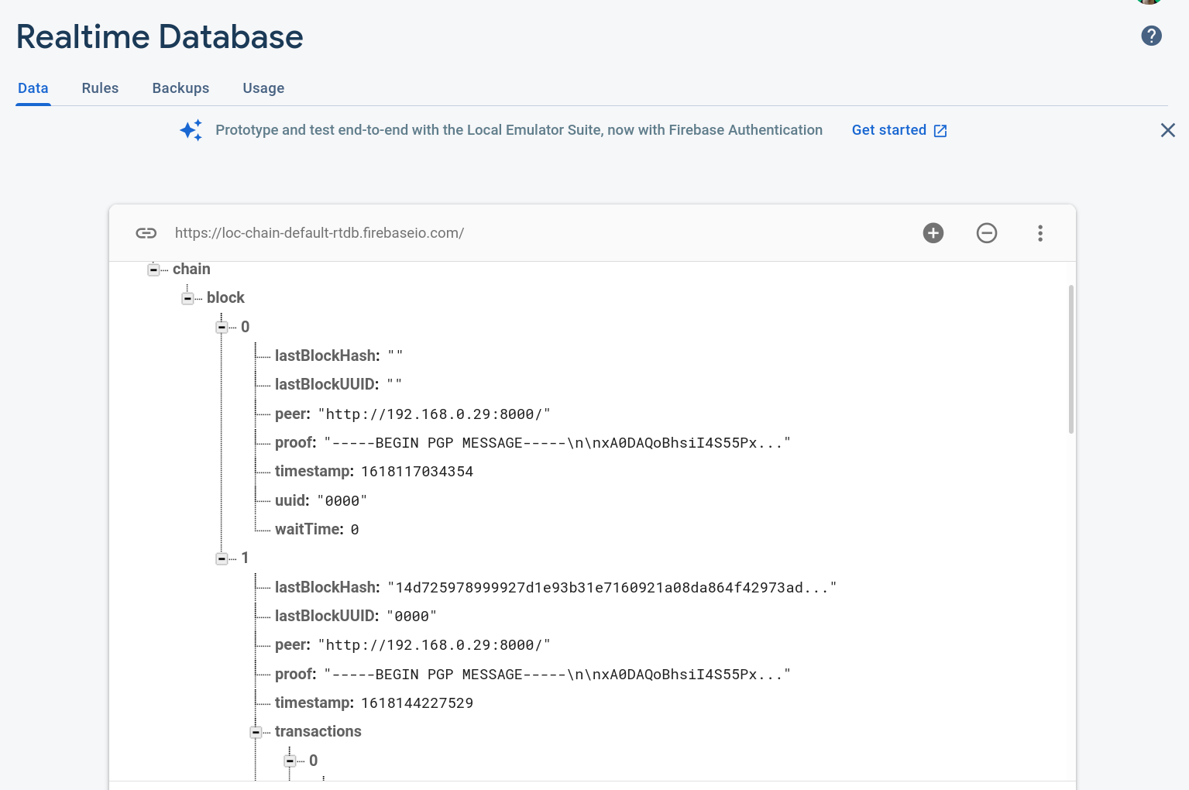Click the proof PGP message value in block 1
Image resolution: width=1189 pixels, height=790 pixels.
[557, 674]
